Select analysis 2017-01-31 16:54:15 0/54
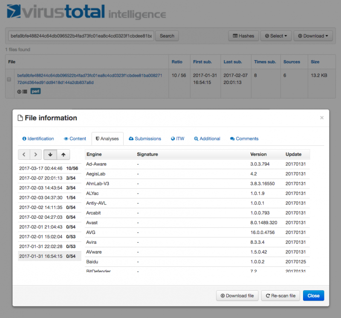Image resolution: width=341 pixels, height=318 pixels. pos(49,256)
